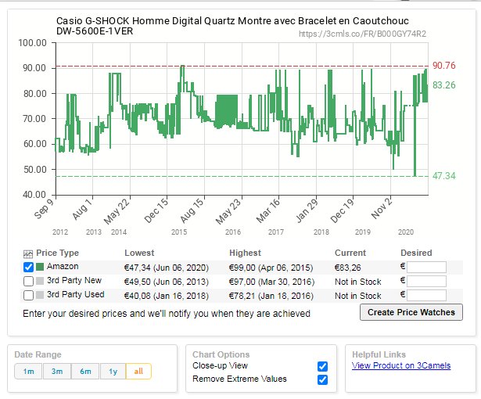Uncheck Remove Extreme Values
481x399 pixels.
(x=322, y=379)
